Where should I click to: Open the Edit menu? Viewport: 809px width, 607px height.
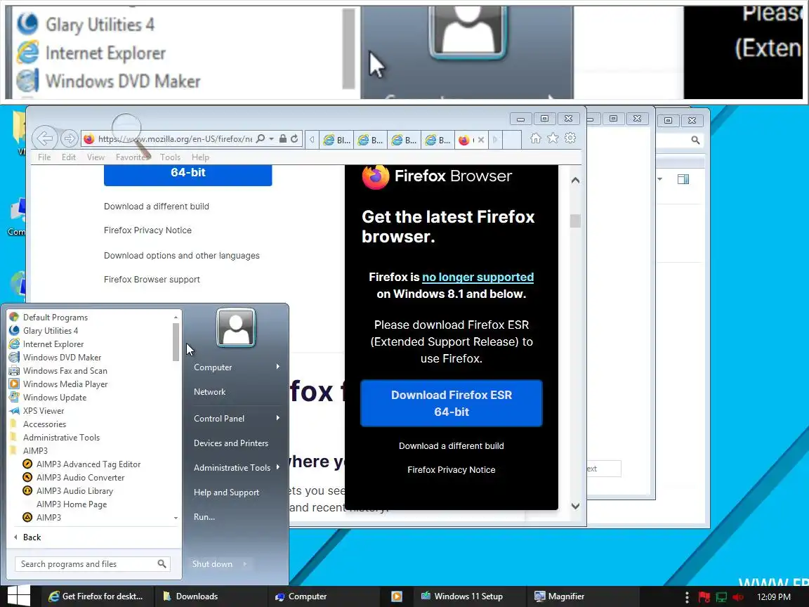tap(69, 157)
